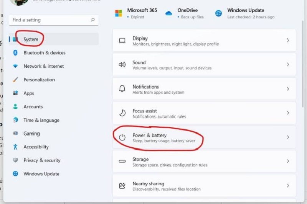Click the Windows Update icon in sidebar
This screenshot has height=204, width=307.
(15, 173)
